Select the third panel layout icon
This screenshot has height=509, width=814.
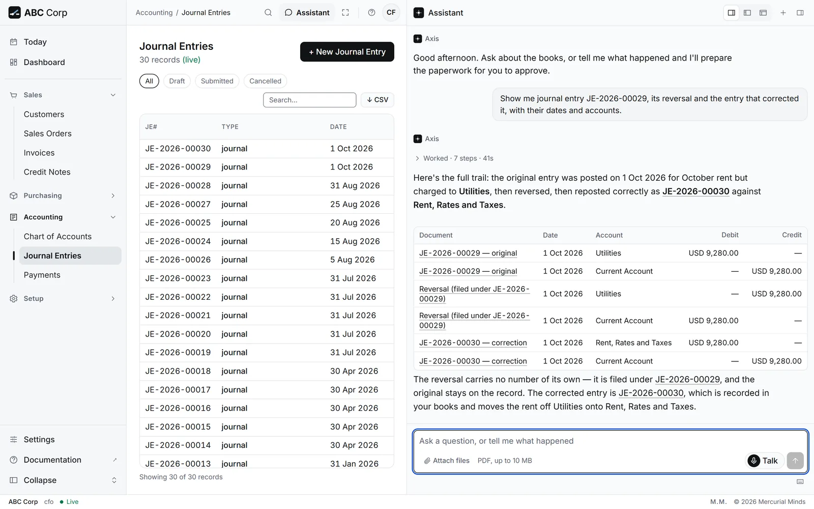(x=763, y=13)
